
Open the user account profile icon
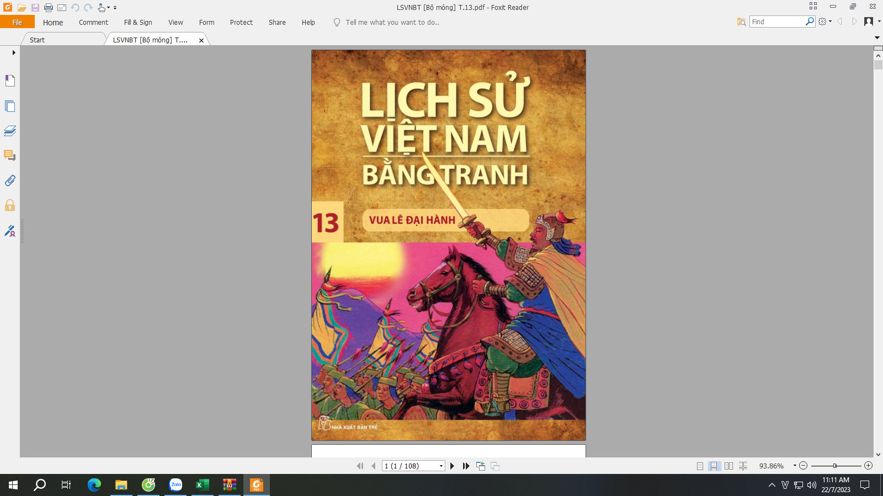pyautogui.click(x=869, y=21)
